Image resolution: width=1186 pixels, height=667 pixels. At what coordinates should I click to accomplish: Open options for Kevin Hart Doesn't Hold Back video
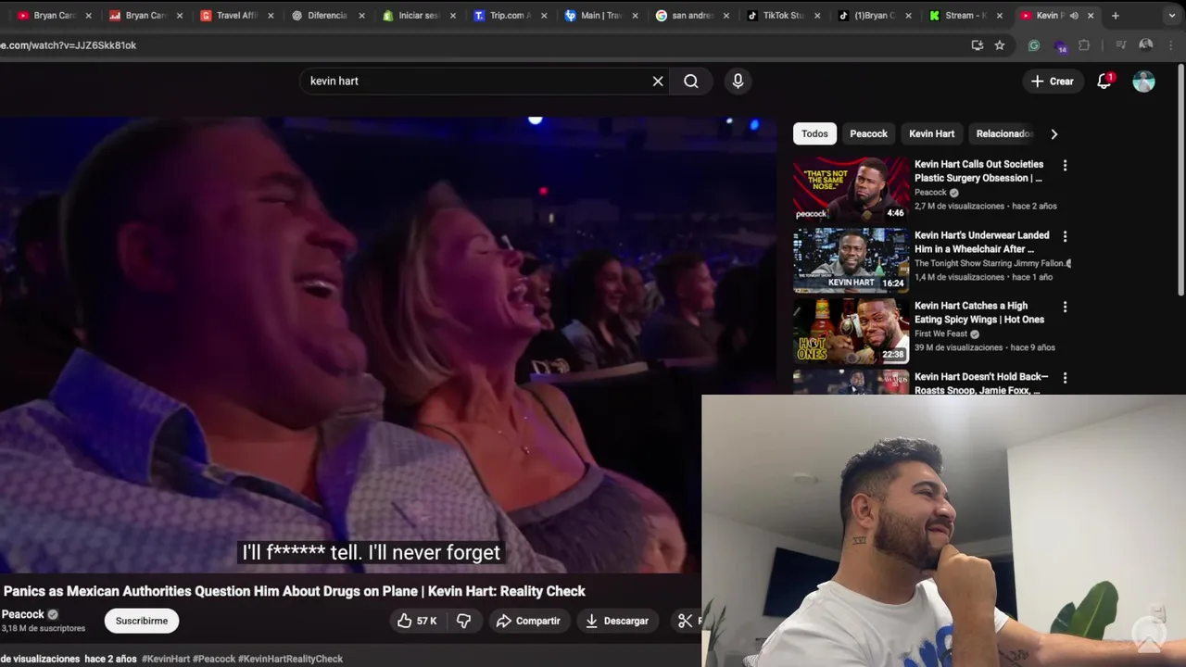pyautogui.click(x=1065, y=378)
